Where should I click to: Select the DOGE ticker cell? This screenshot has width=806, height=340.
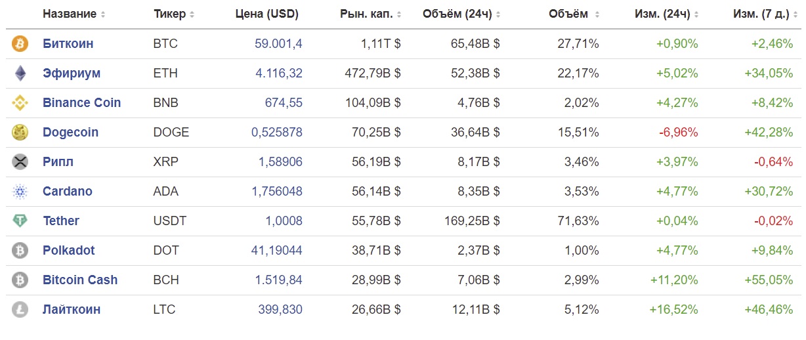tap(171, 133)
